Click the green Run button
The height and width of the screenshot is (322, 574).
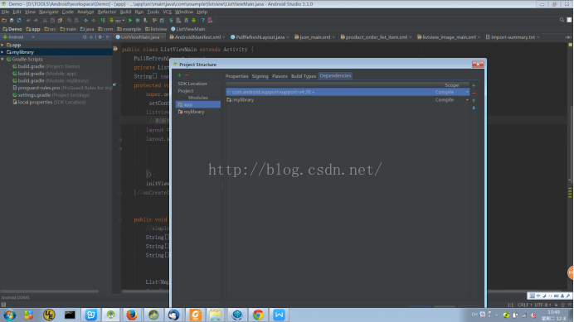(x=130, y=21)
